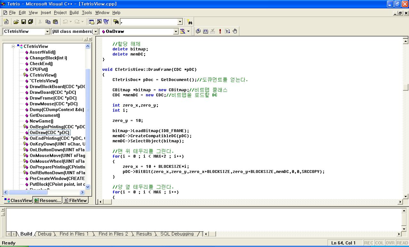The height and width of the screenshot is (247, 409).
Task: Open the Build menu
Action: click(x=74, y=13)
